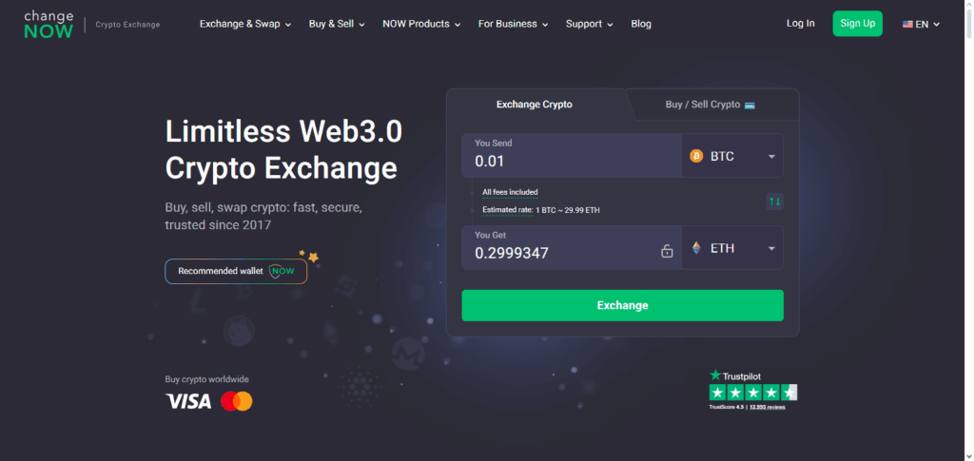Viewport: 974px width, 461px height.
Task: Click the green Exchange button
Action: (622, 305)
